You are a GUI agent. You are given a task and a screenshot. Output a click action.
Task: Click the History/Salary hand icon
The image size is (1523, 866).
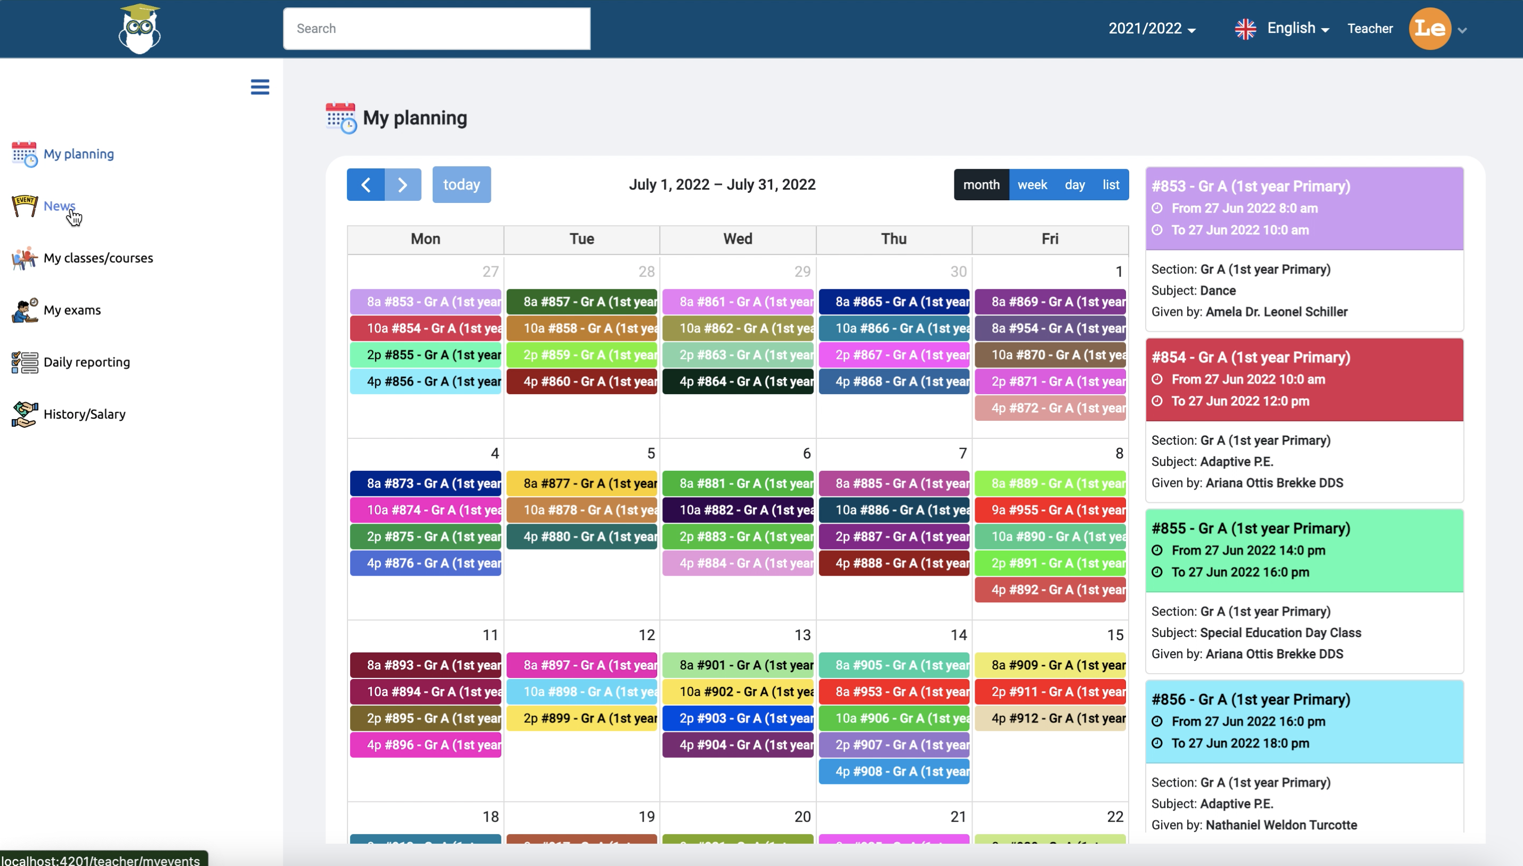pyautogui.click(x=25, y=414)
